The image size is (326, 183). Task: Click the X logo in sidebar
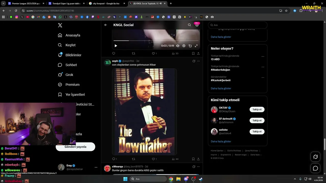pos(60,25)
